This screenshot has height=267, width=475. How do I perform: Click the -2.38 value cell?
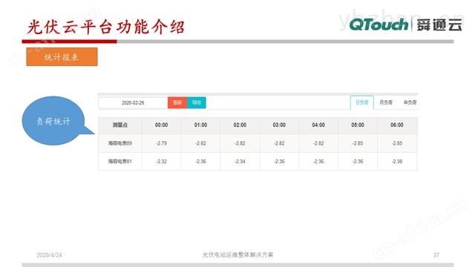397,162
